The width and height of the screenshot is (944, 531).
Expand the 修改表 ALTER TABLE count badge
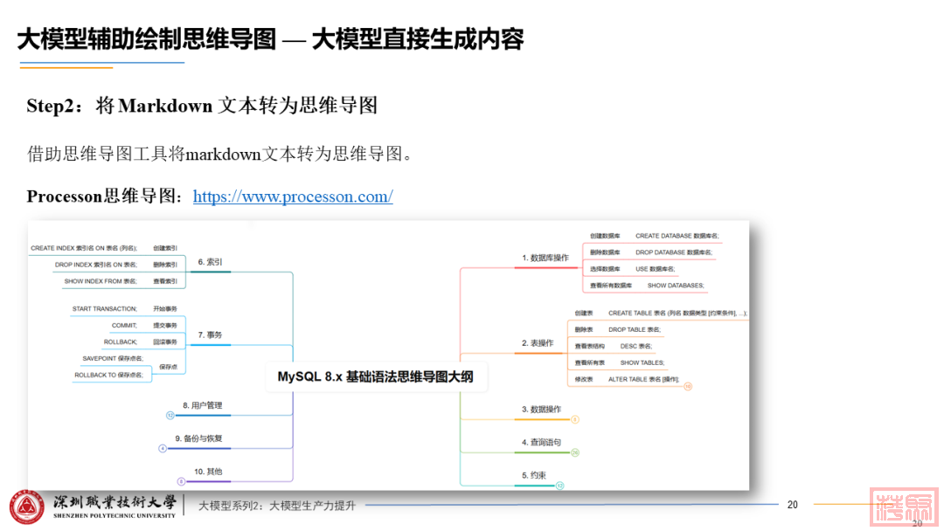point(688,387)
